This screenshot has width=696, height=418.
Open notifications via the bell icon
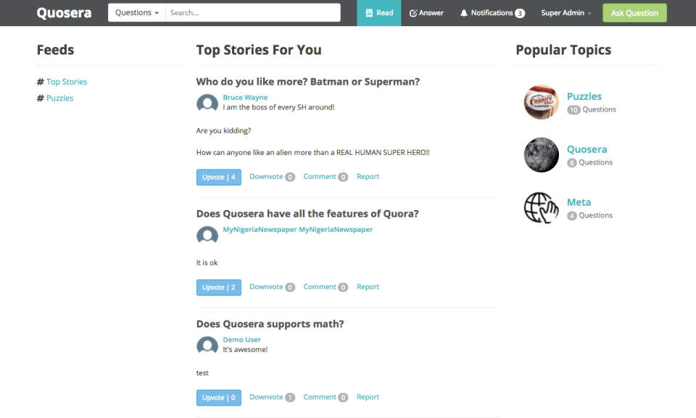pos(464,12)
